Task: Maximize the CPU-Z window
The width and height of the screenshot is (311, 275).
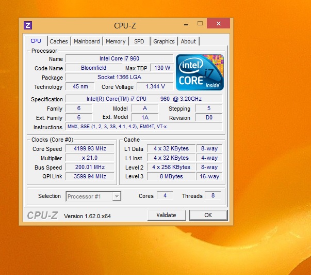Action: tap(200, 23)
